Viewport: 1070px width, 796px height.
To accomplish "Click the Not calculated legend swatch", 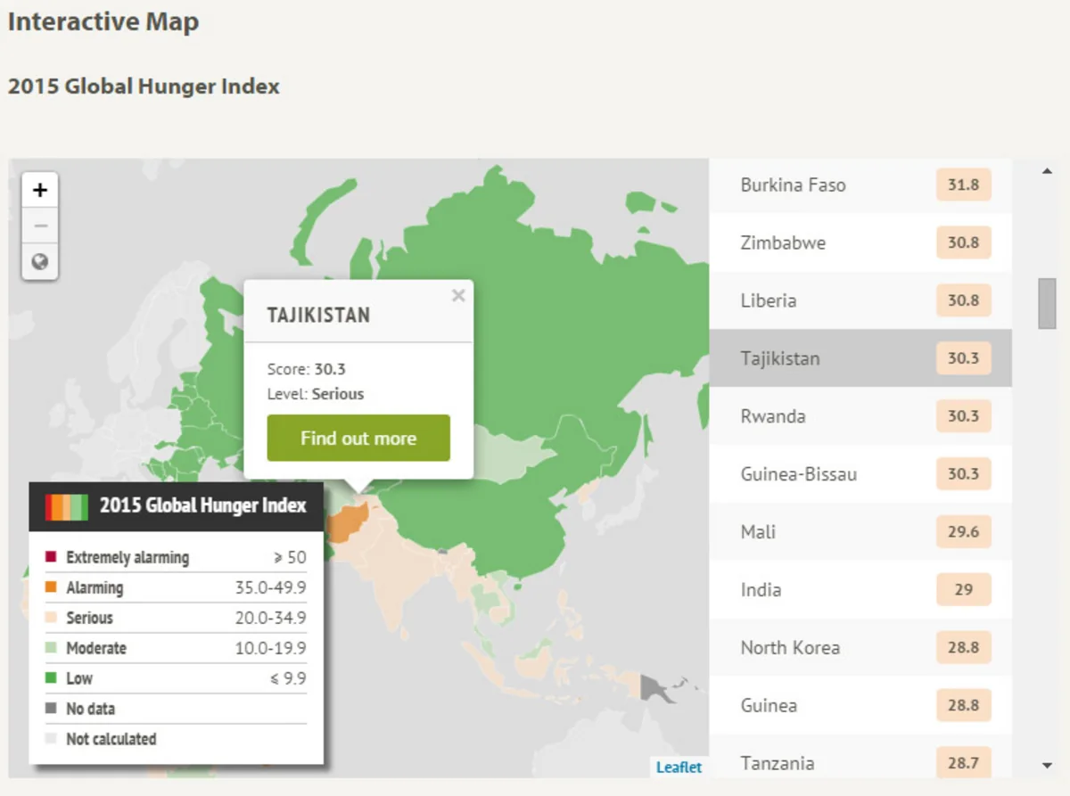I will [51, 739].
